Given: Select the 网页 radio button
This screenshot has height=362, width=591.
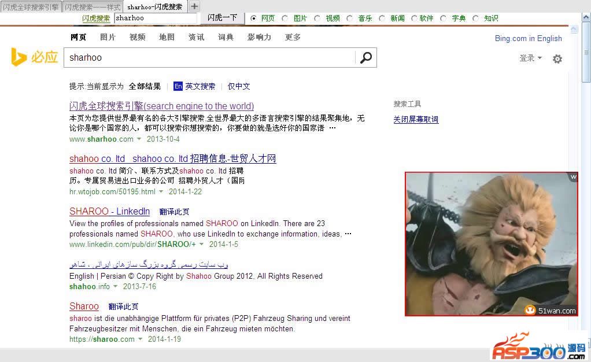Looking at the screenshot, I should coord(253,18).
